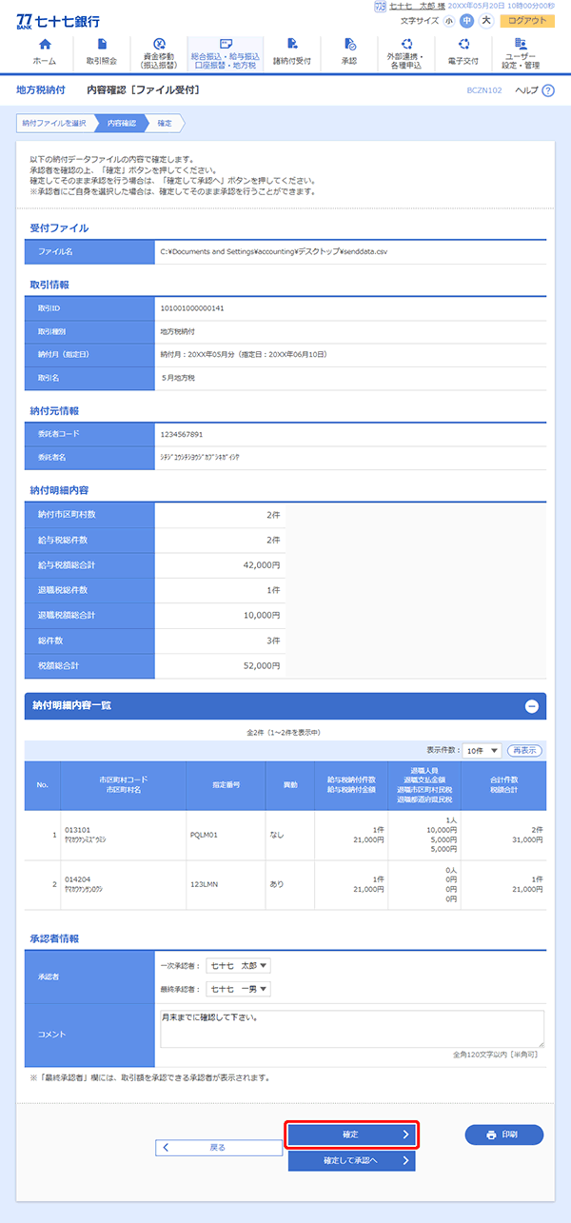571x1223 pixels.
Task: Click the 外部連携 icon
Action: pyautogui.click(x=406, y=45)
